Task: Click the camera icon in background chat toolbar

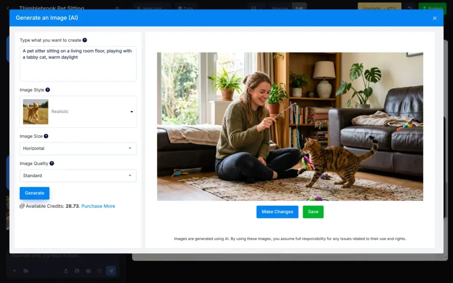Action: pos(77,271)
